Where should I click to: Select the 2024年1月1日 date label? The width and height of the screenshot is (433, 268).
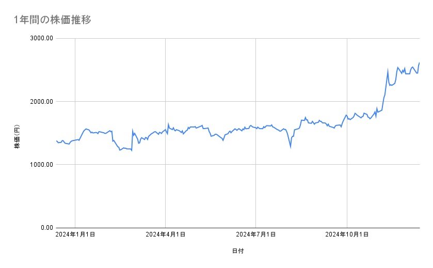tap(75, 234)
